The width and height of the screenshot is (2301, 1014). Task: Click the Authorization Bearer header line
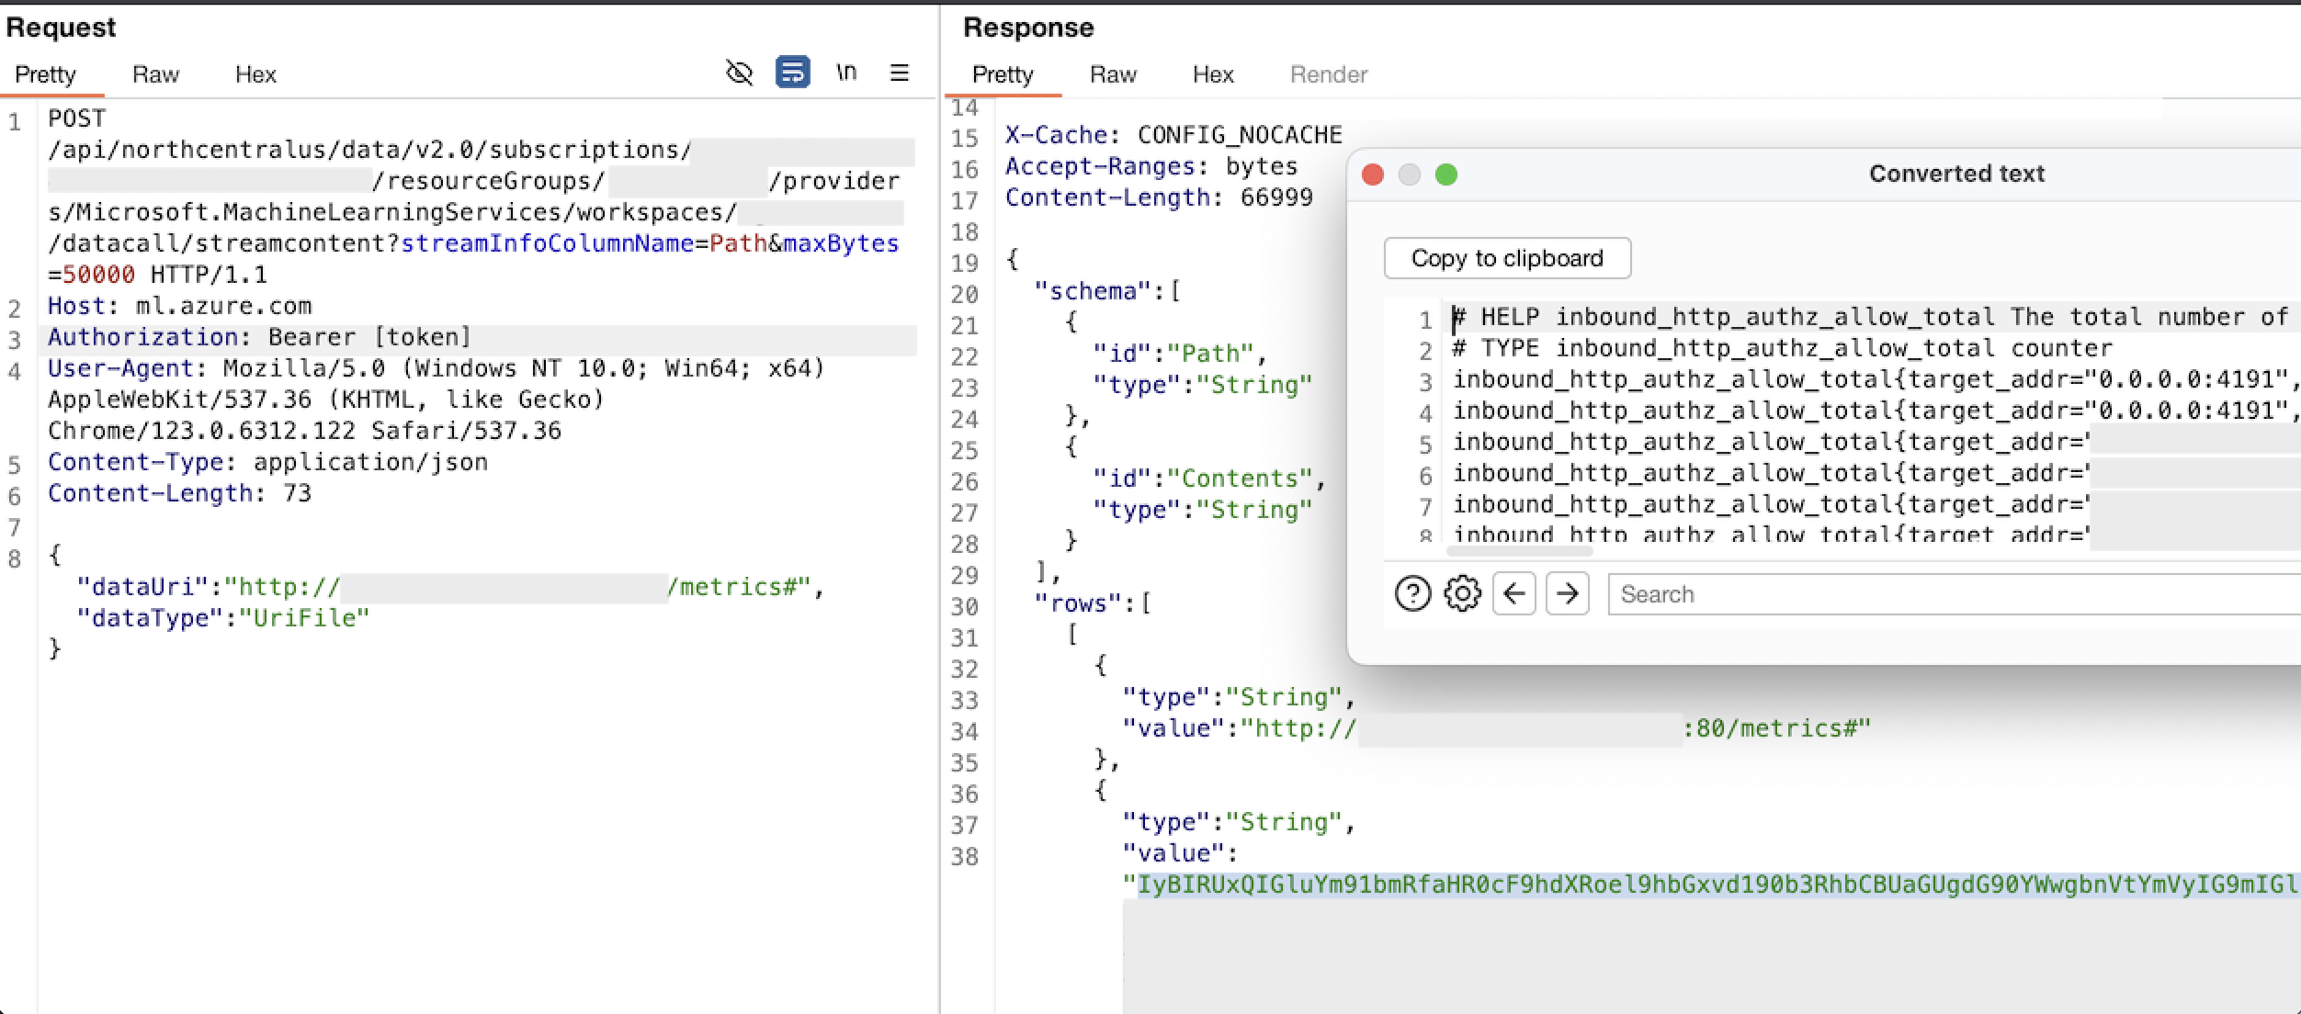(258, 337)
